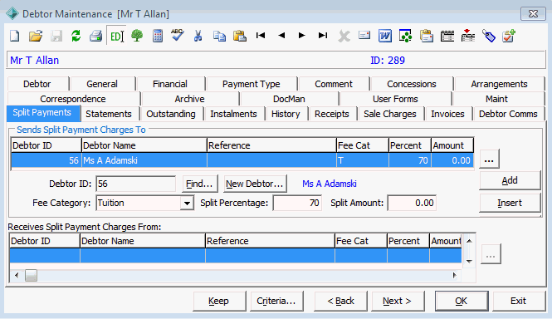Refresh using the green arrows icon
Image resolution: width=552 pixels, height=319 pixels.
pyautogui.click(x=76, y=36)
